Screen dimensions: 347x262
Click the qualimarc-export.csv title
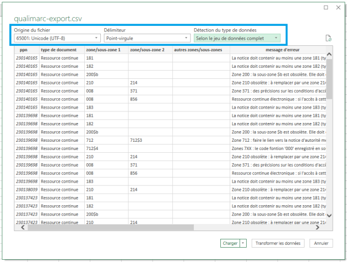(48, 19)
